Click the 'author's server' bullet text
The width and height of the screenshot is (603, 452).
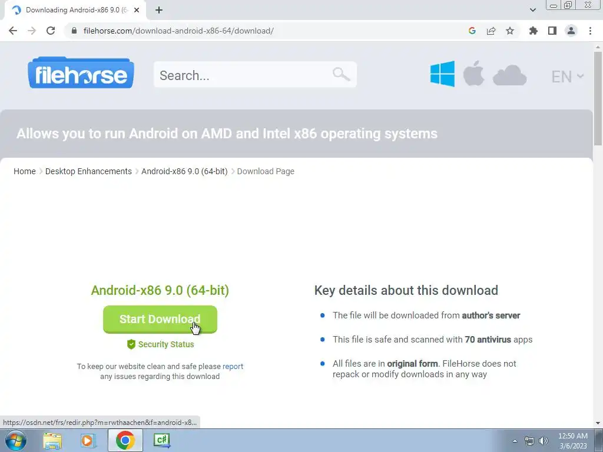[x=491, y=315]
